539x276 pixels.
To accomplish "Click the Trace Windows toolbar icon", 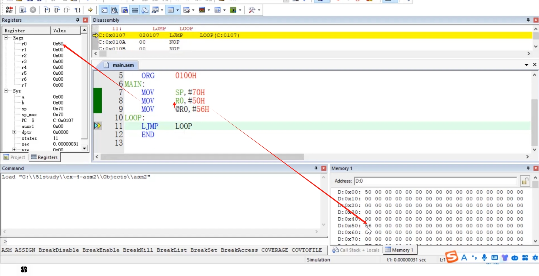I will pyautogui.click(x=217, y=10).
